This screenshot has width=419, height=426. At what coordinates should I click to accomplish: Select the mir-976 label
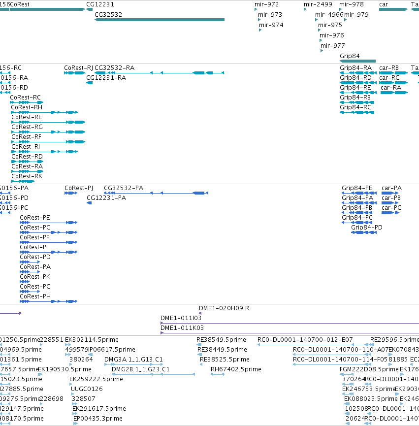click(331, 35)
